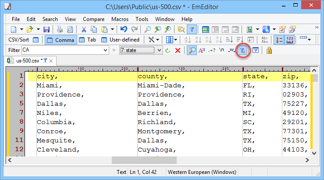Save the file with the floppy disk icon
Viewport: 324px width, 180px height.
(x=46, y=29)
